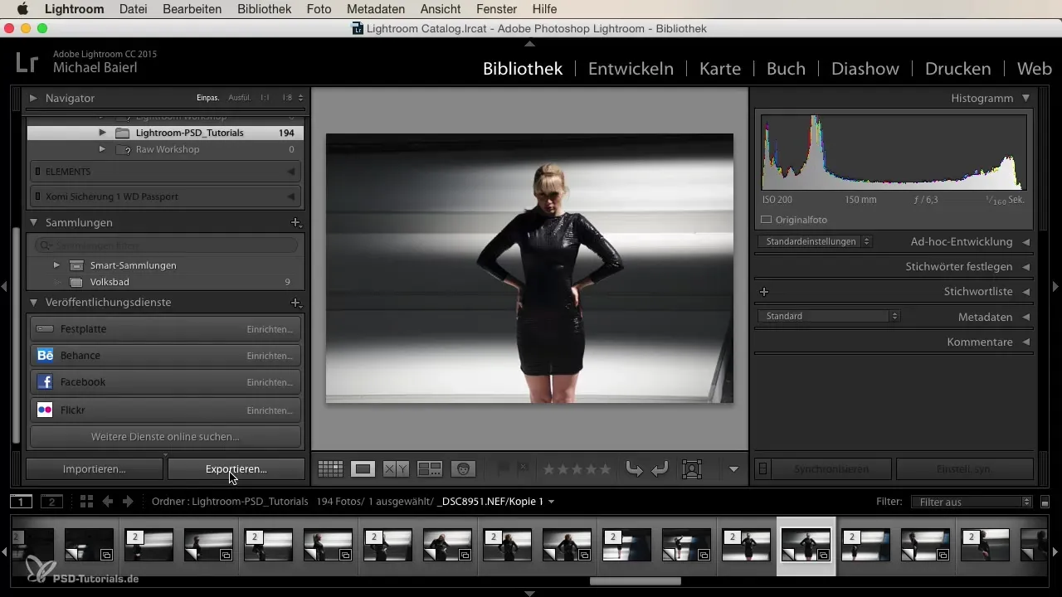Expand Lightroom-PSD_Tutorials folder
Image resolution: width=1062 pixels, height=597 pixels.
(102, 133)
